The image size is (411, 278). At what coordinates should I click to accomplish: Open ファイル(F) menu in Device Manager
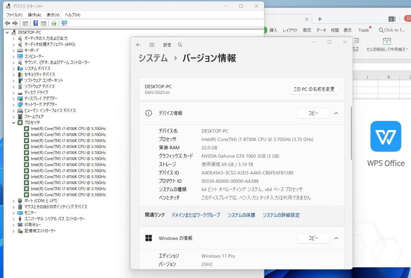pos(14,15)
